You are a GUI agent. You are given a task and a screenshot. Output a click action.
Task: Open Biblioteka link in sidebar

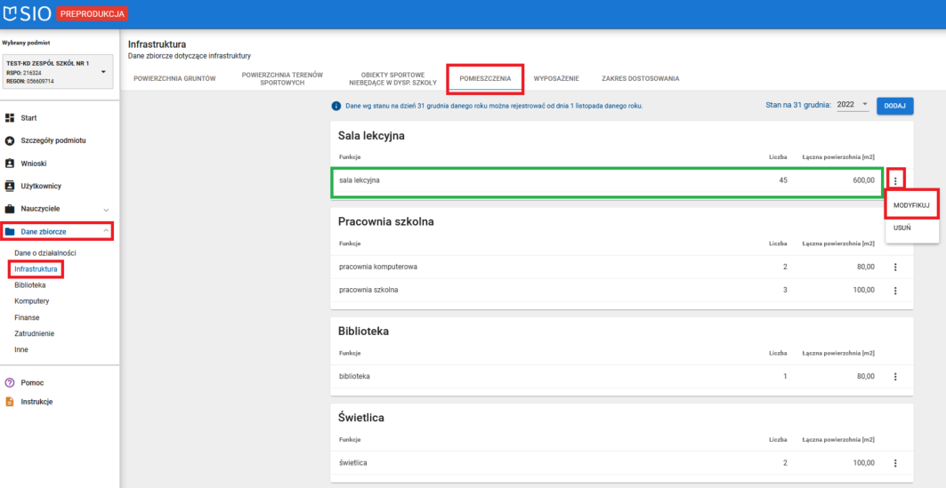click(x=30, y=285)
